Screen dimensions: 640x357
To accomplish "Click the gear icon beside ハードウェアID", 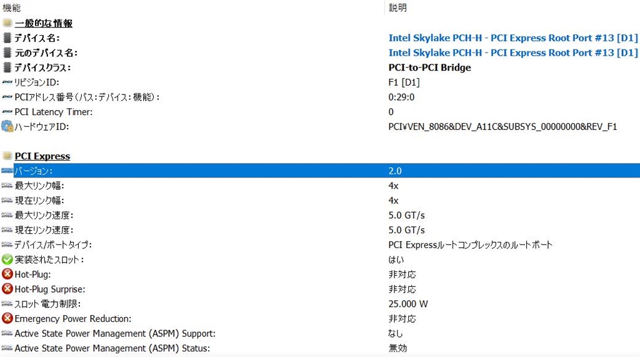I will pyautogui.click(x=7, y=126).
